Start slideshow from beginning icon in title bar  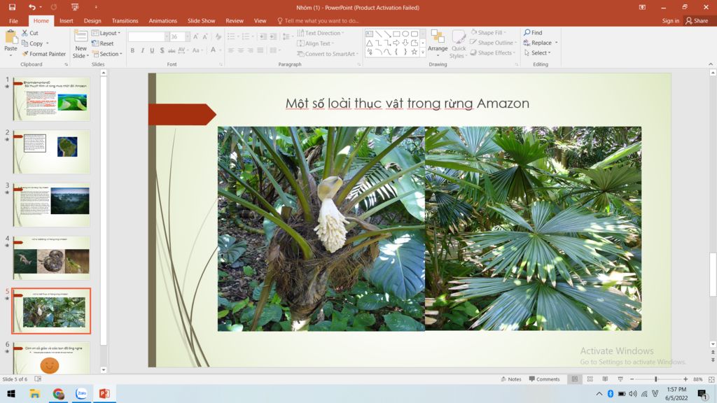tap(75, 7)
